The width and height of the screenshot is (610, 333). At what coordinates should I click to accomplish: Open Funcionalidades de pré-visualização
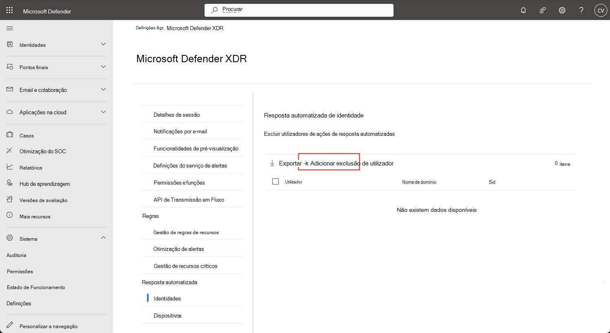(196, 148)
